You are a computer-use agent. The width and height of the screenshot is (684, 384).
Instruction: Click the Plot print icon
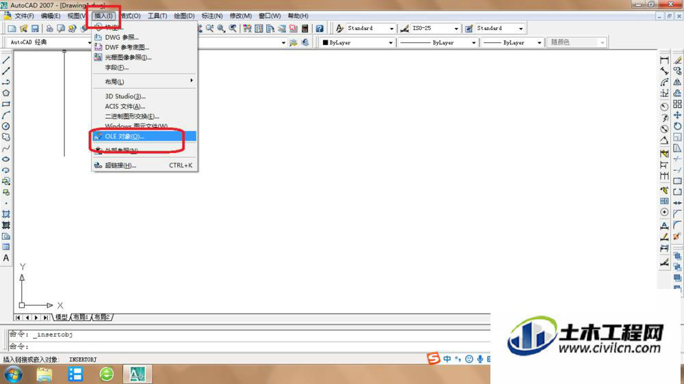click(50, 28)
